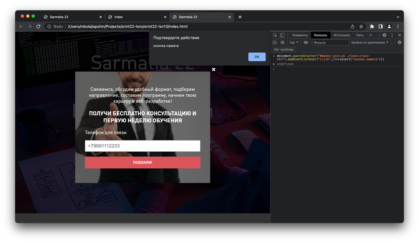Toggle the device toolbar icon
419x243 pixels.
[282, 35]
